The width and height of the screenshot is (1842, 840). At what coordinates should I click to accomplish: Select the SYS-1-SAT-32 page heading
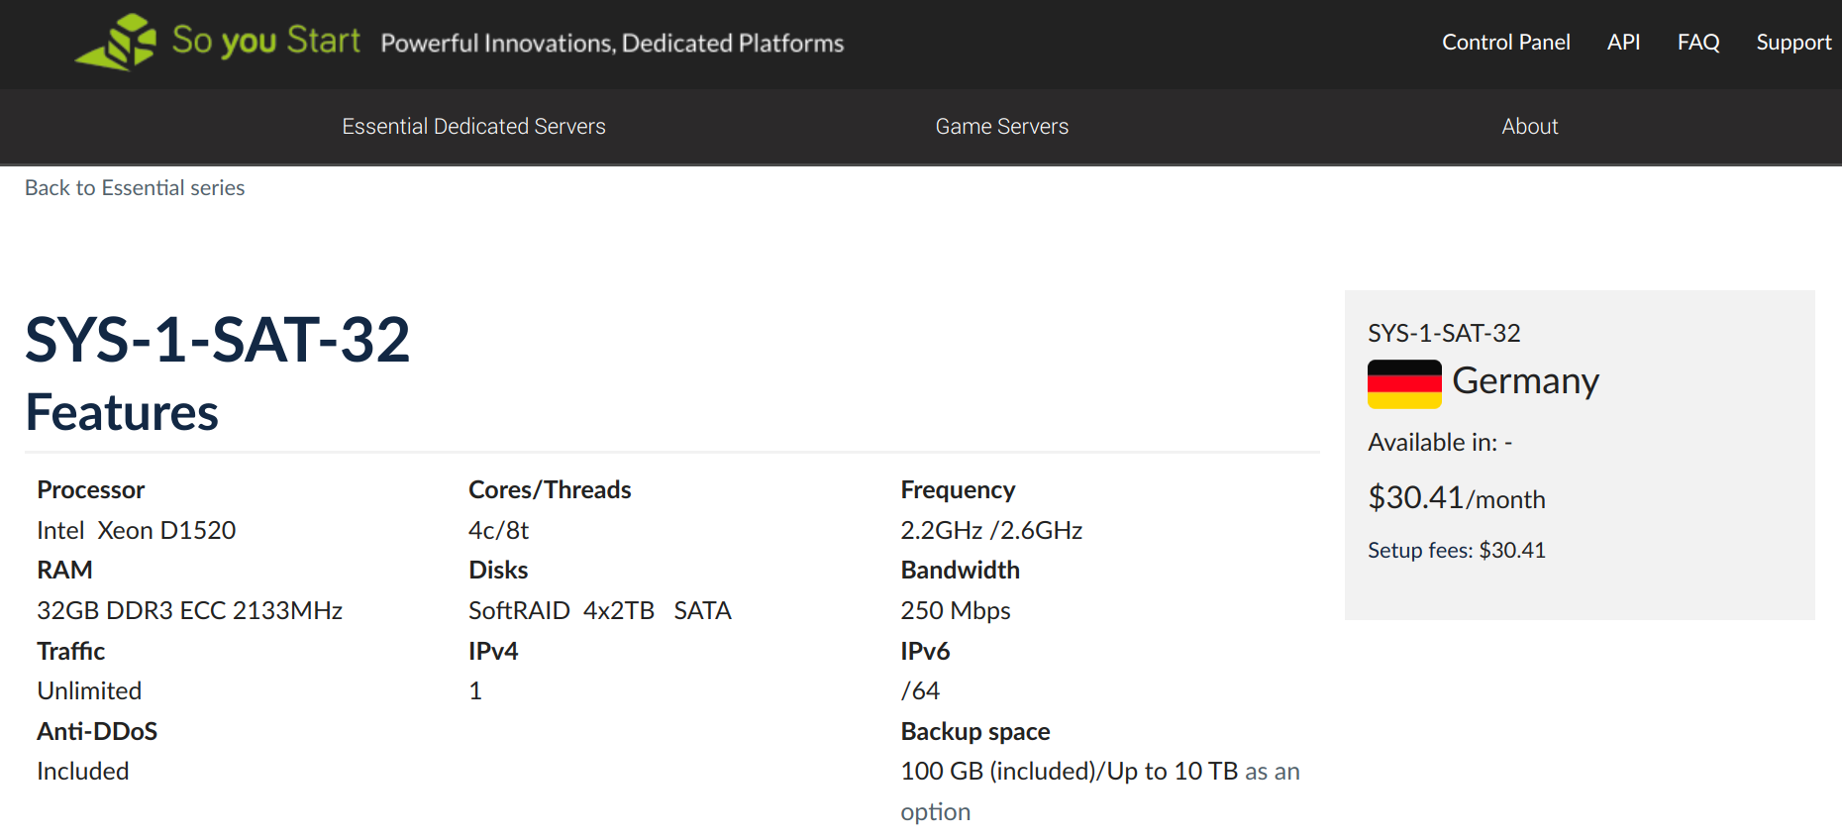(218, 340)
